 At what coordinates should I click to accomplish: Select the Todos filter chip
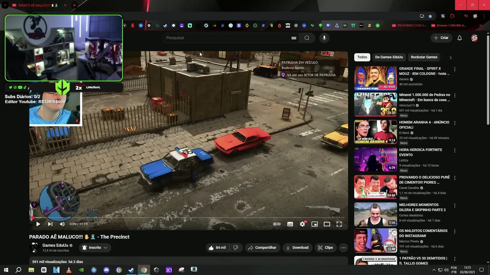point(362,57)
